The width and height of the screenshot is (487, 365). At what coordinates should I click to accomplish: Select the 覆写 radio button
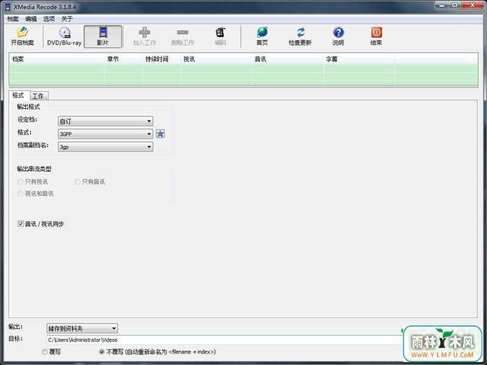click(44, 352)
